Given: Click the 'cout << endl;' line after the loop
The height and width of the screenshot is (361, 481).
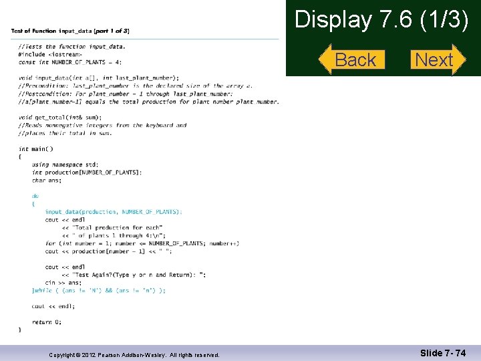Looking at the screenshot, I should click(53, 306).
